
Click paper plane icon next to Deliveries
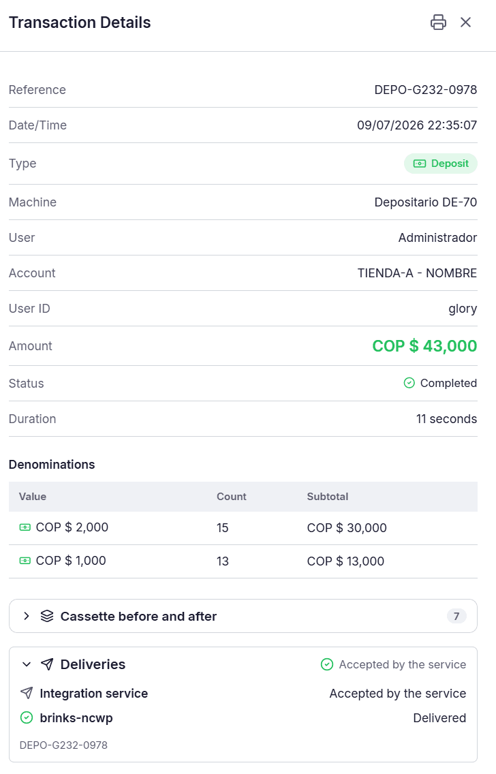point(47,664)
